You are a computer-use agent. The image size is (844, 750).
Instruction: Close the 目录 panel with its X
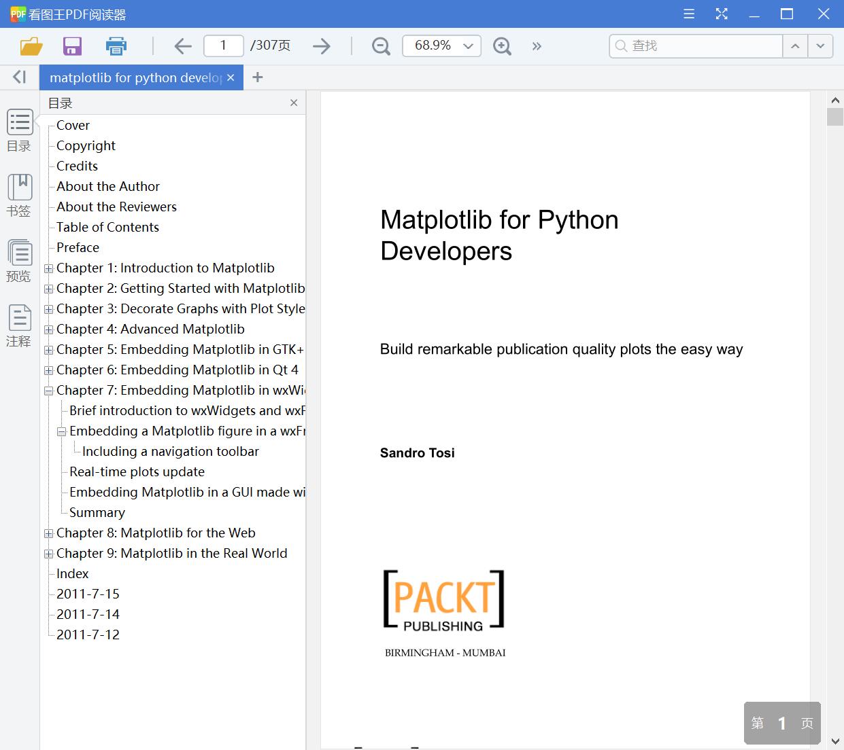[x=294, y=103]
